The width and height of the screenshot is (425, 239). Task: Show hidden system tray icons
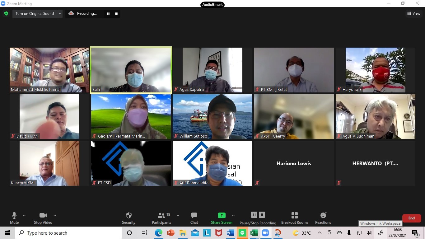coord(320,233)
